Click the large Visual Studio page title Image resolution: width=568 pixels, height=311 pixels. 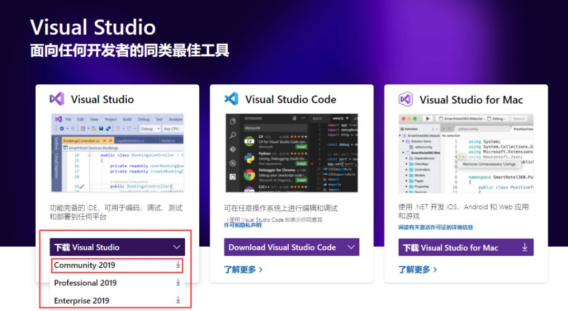93,27
